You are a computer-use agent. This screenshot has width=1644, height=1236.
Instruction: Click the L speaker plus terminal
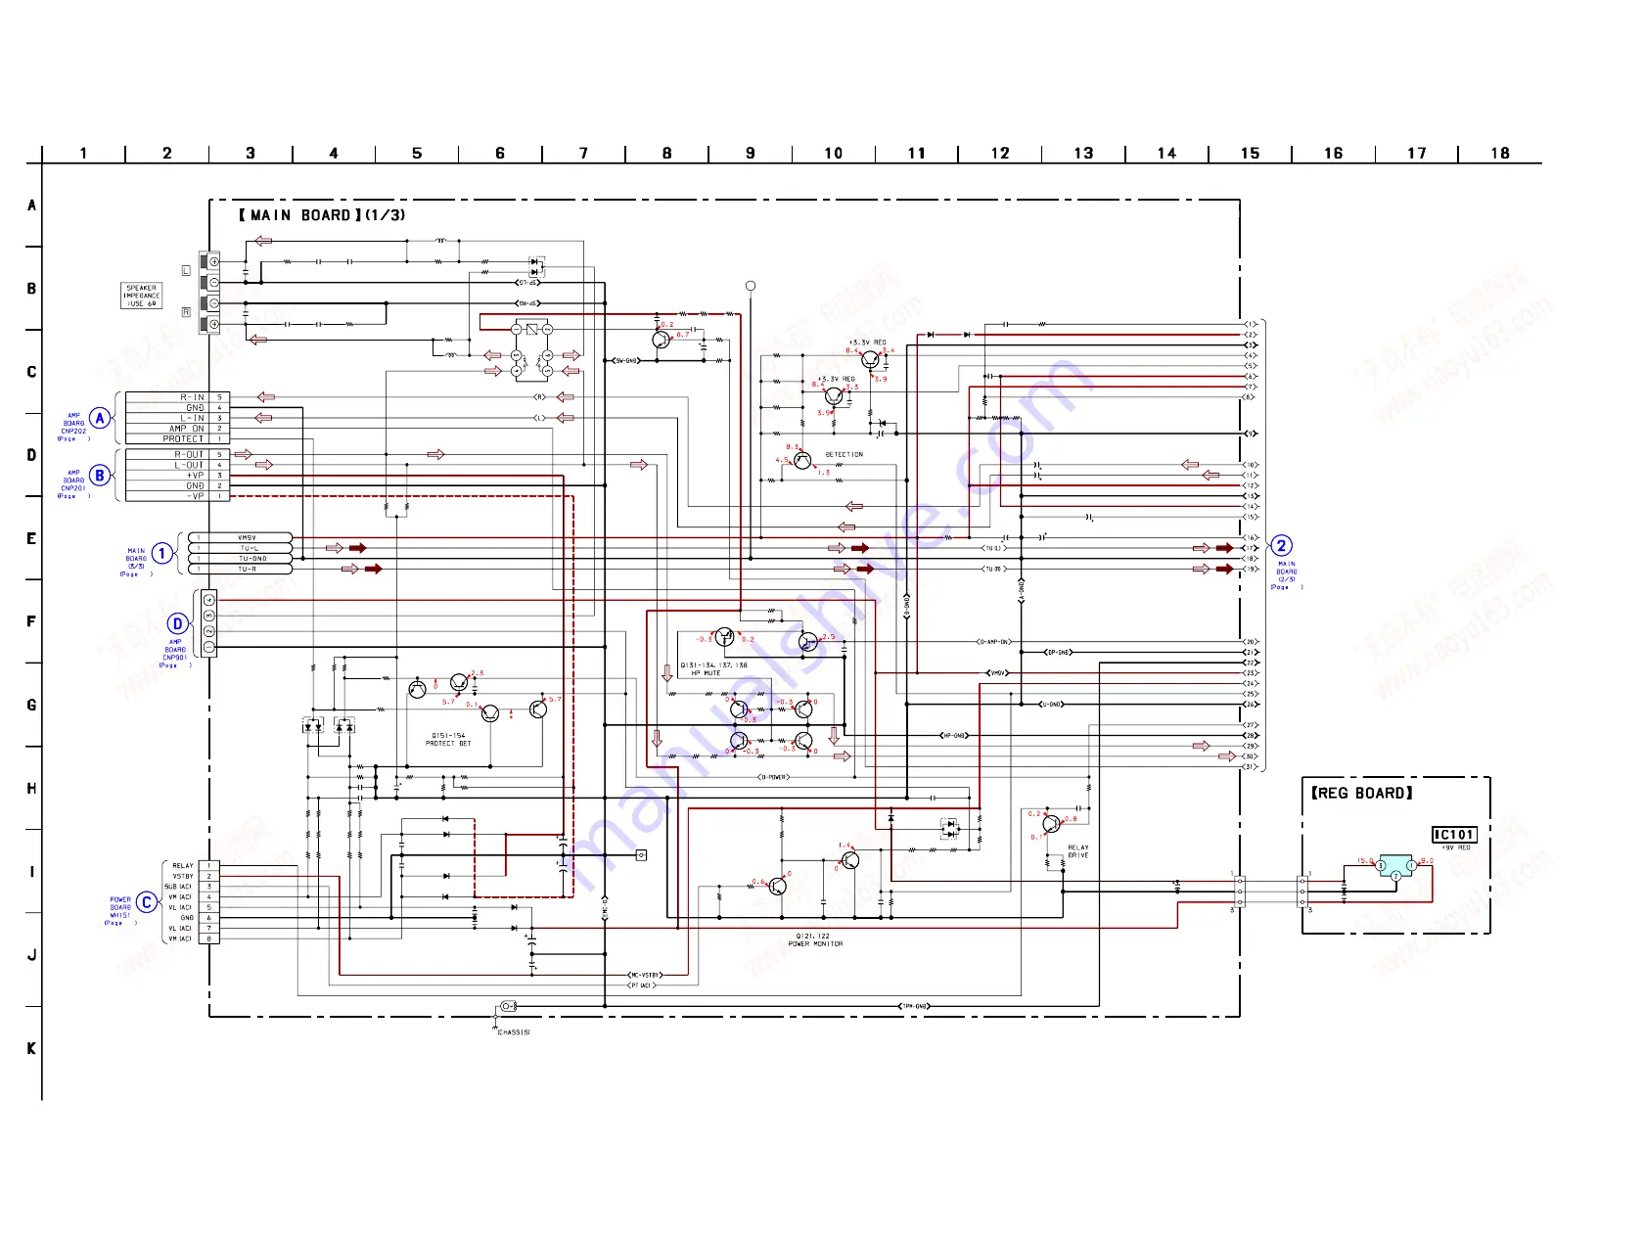[214, 261]
